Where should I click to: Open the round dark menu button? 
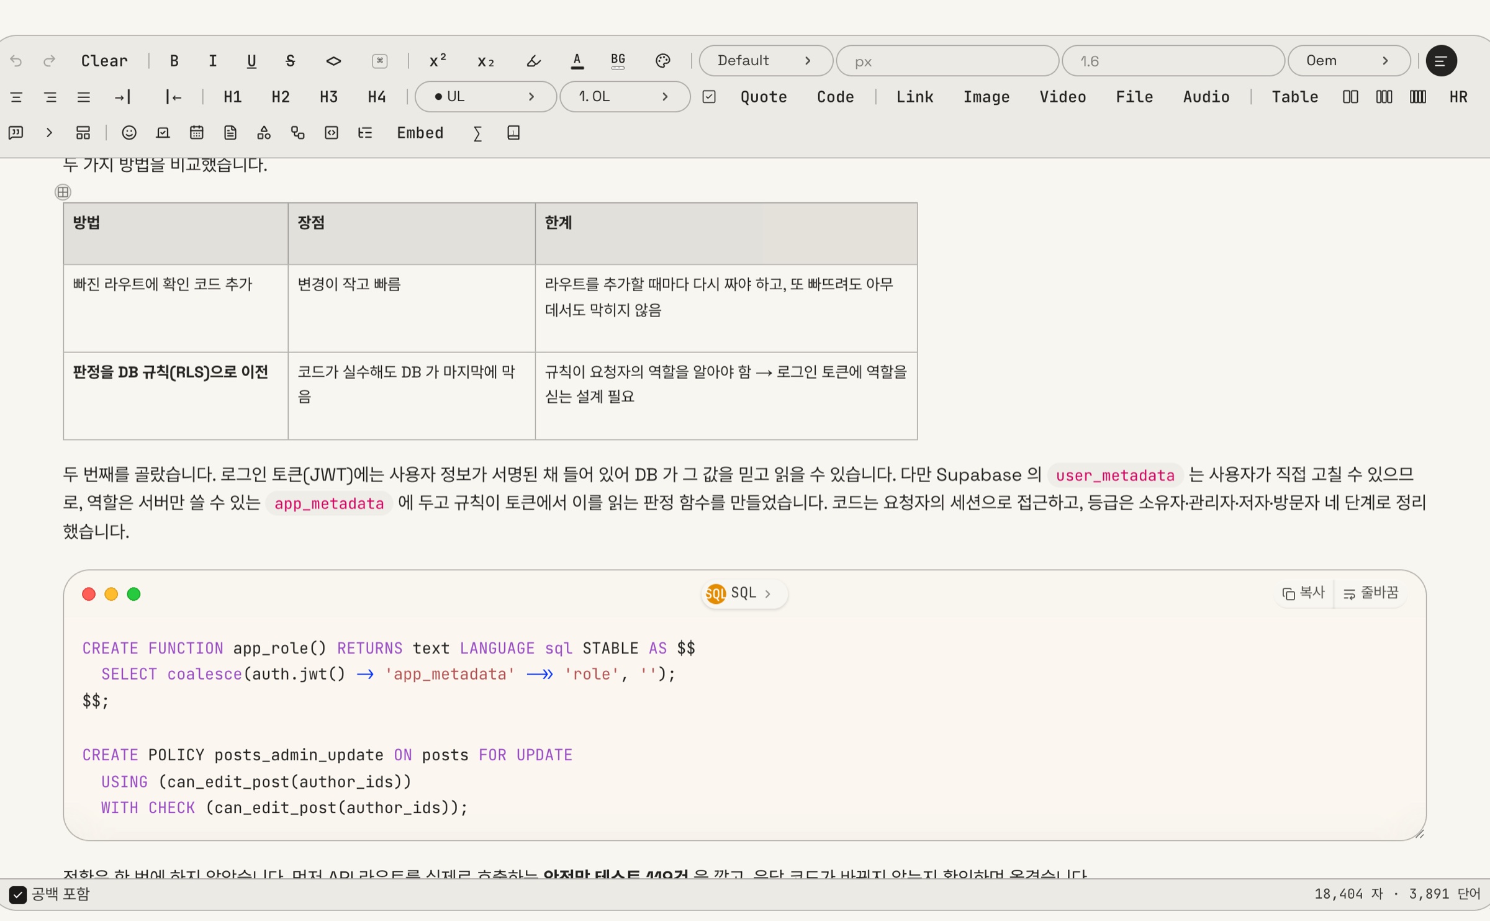coord(1442,61)
